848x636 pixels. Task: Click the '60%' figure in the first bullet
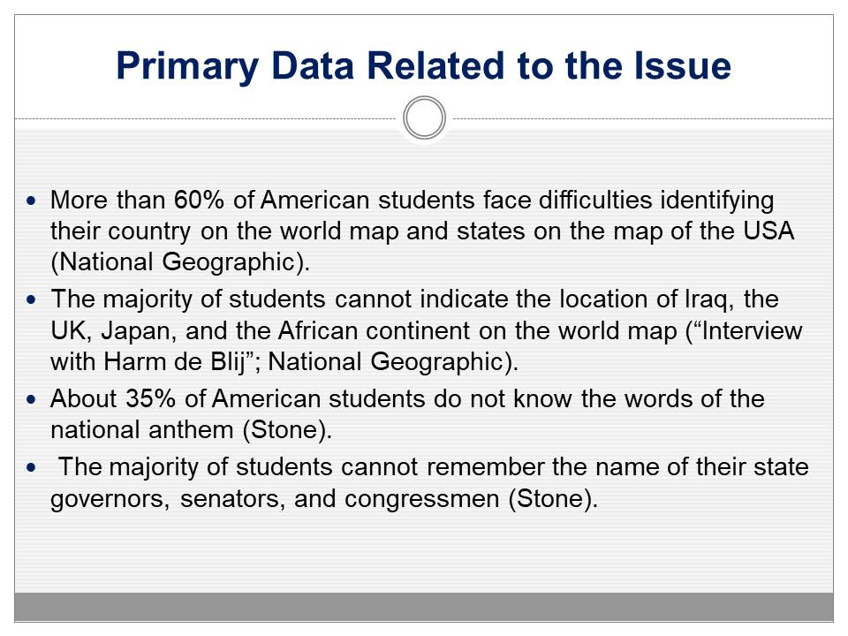click(x=200, y=201)
